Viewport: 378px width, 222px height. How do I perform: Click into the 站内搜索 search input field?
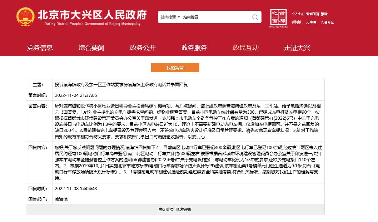coord(214,17)
